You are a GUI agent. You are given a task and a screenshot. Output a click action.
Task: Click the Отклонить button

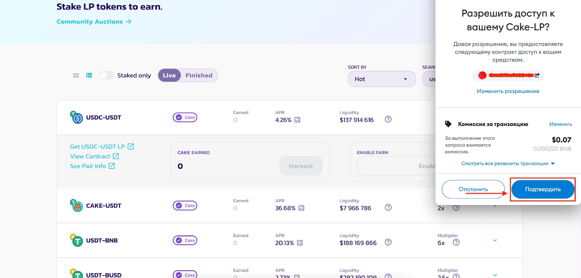[x=473, y=189]
